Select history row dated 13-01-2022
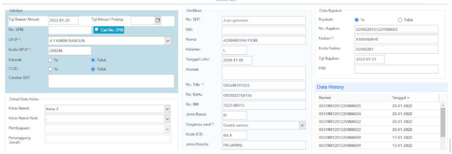The image size is (452, 154). click(378, 146)
